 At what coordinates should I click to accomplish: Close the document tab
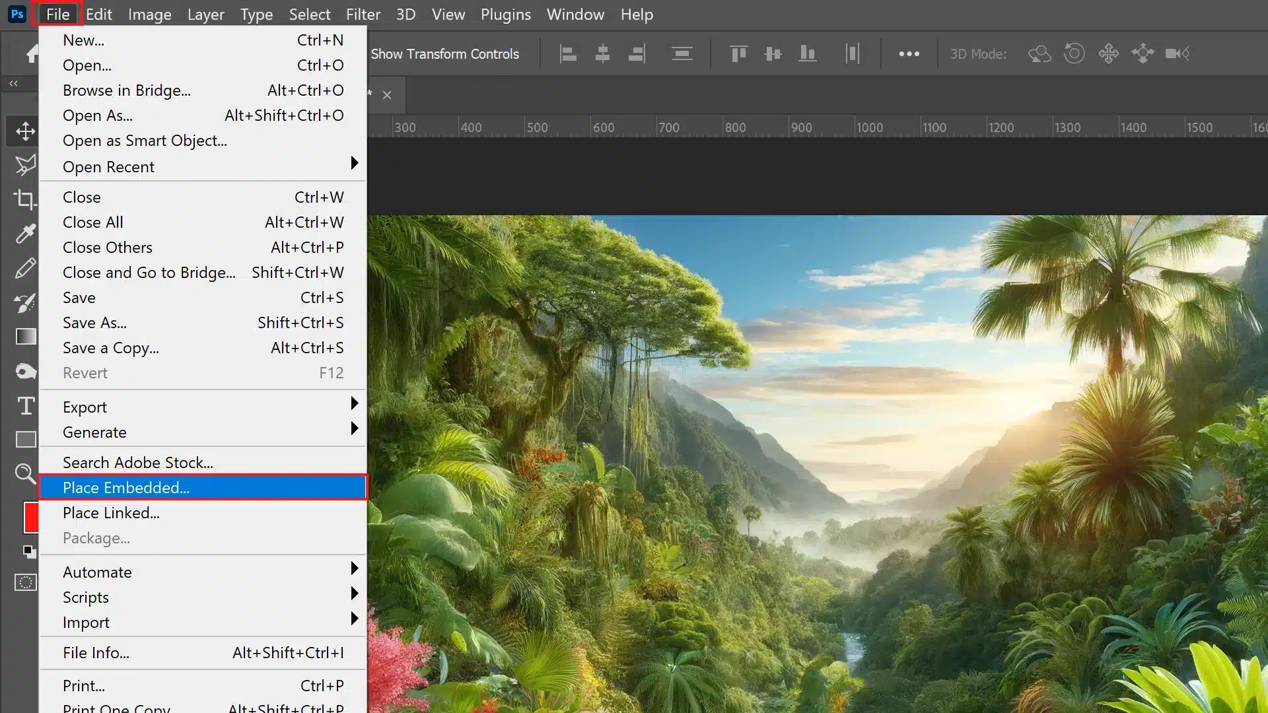[x=387, y=95]
